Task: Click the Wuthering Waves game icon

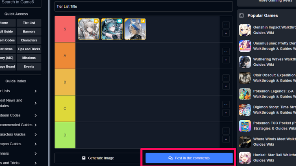Action: tap(245, 62)
